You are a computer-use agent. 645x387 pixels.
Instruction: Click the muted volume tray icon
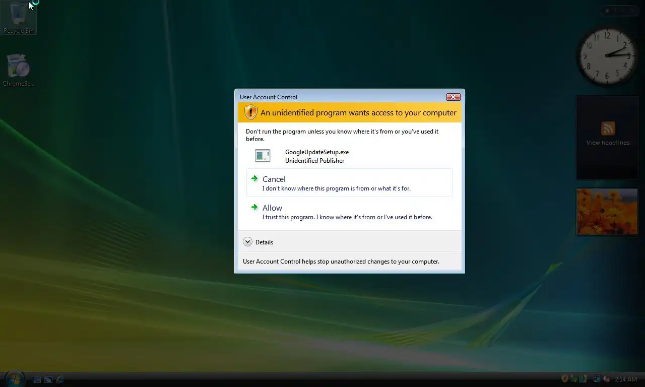point(606,379)
